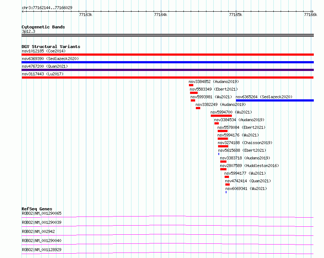This screenshot has width=324, height=258.
Task: Click the 77163k ruler position label
Action: [86, 15]
